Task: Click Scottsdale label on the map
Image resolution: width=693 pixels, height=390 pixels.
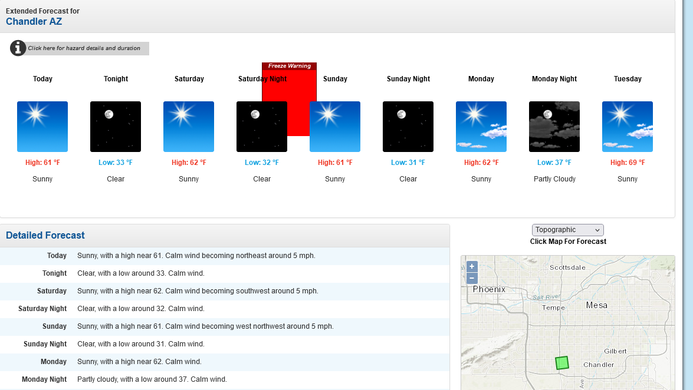Action: pos(567,267)
